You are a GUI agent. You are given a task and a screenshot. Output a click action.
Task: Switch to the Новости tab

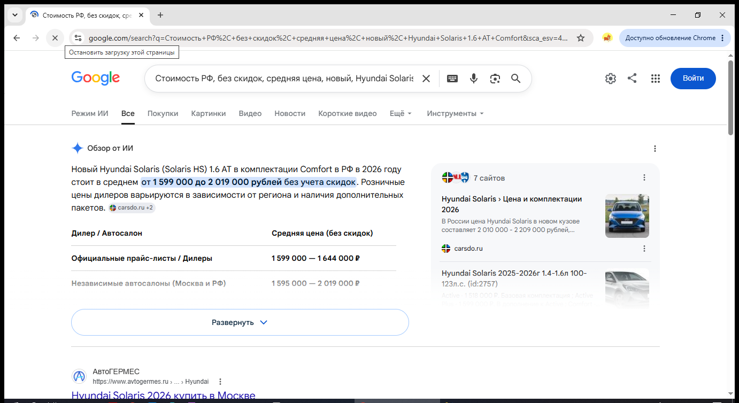click(290, 113)
